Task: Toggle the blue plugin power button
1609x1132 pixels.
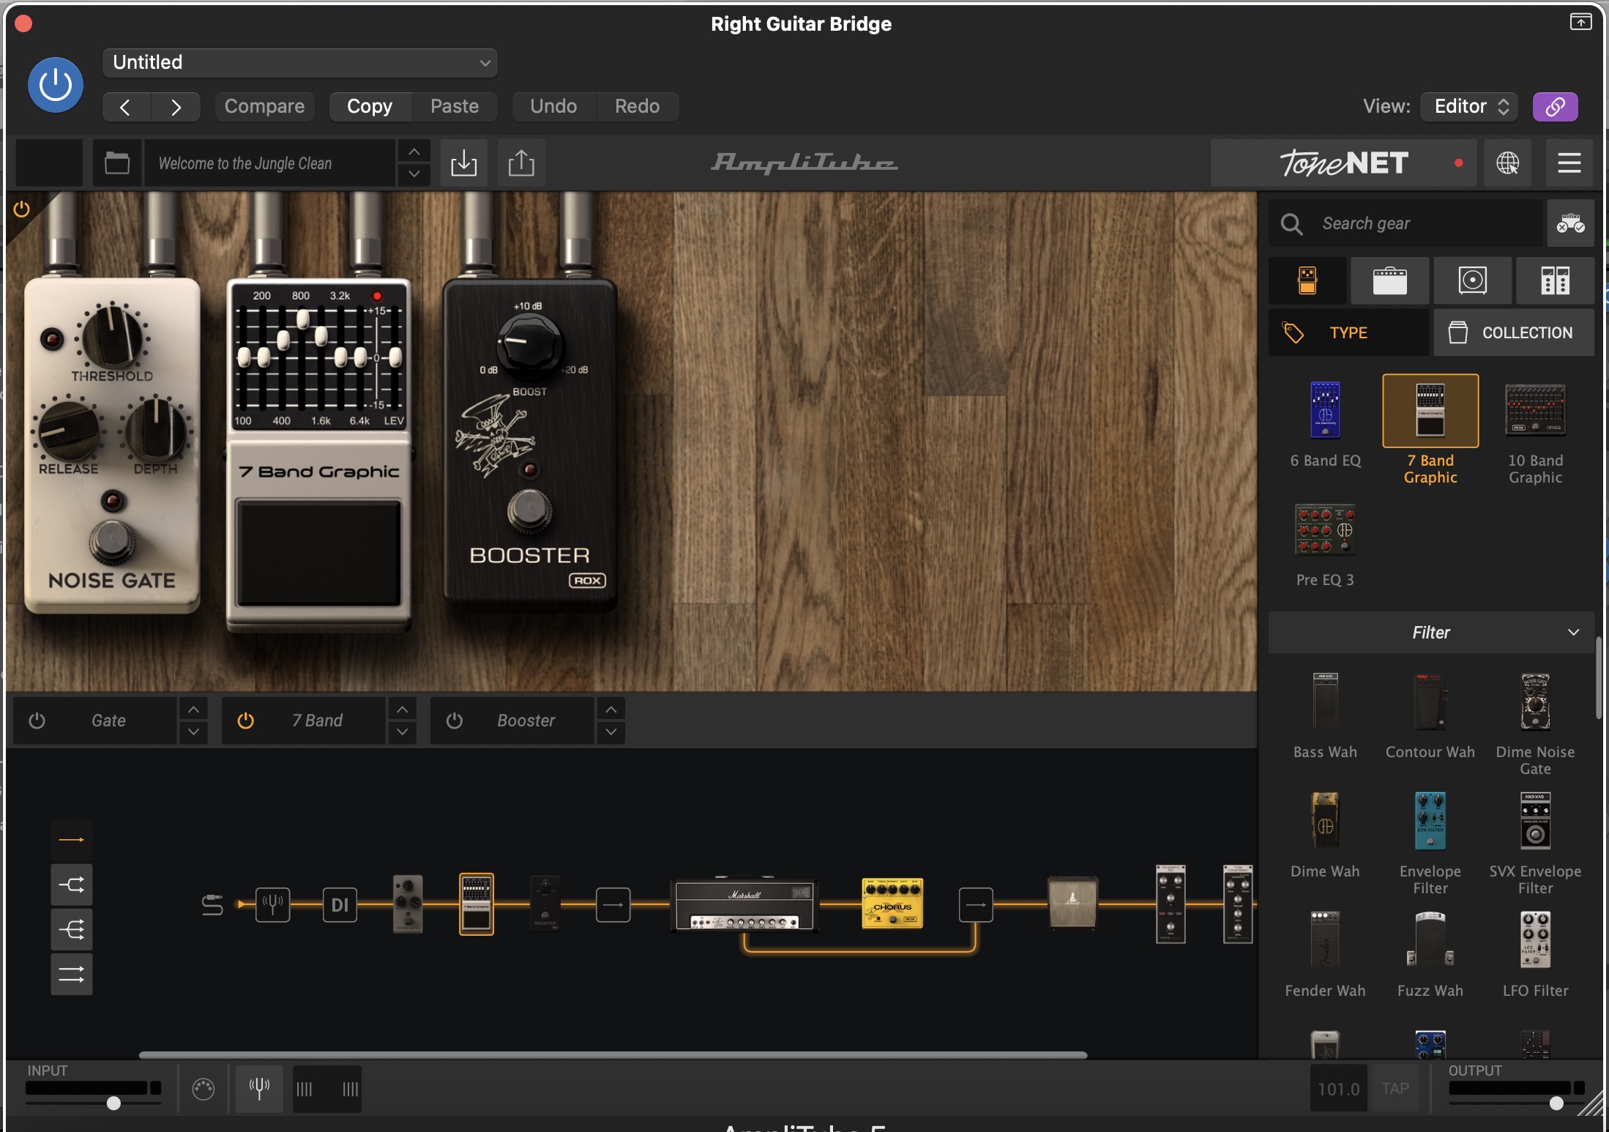Action: (56, 85)
